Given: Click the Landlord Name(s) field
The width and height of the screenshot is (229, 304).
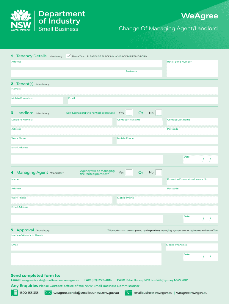Looking at the screenshot, I should pos(62,122).
